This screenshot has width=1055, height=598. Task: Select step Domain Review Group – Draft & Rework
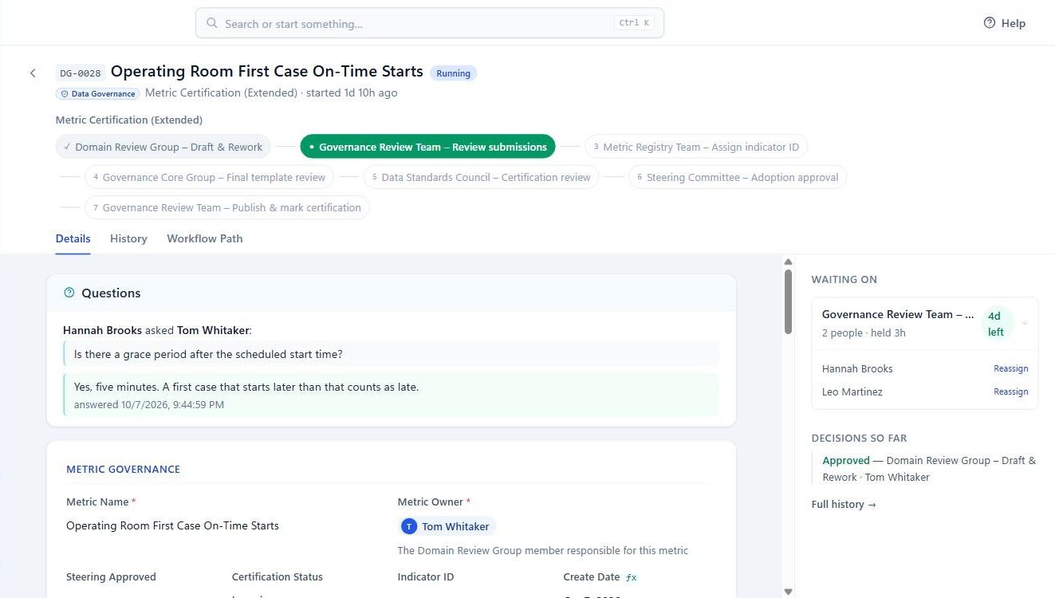[163, 147]
